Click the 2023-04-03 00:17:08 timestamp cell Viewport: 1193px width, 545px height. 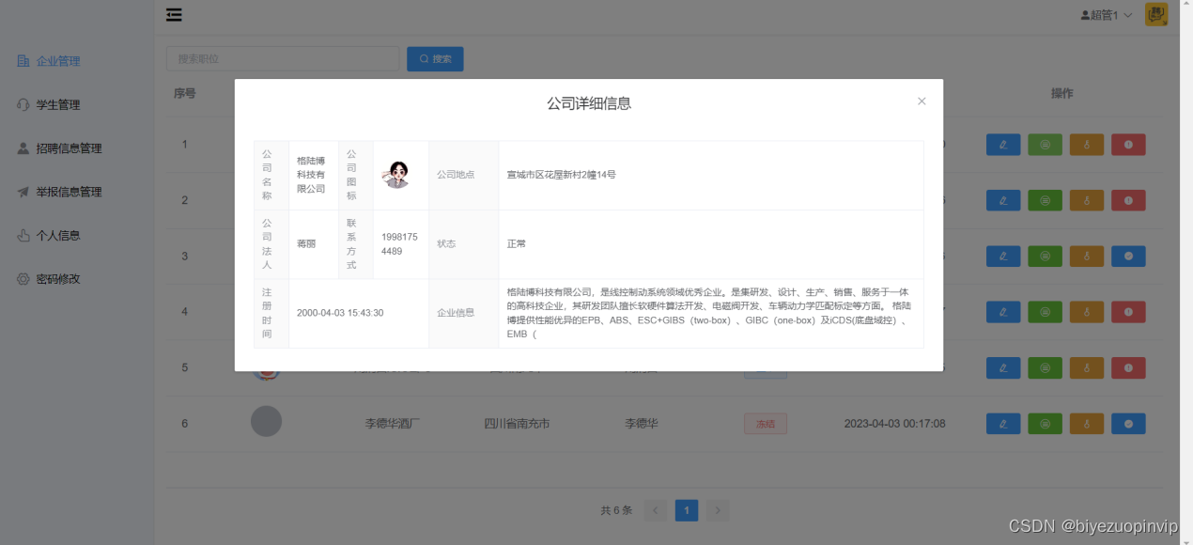(894, 424)
